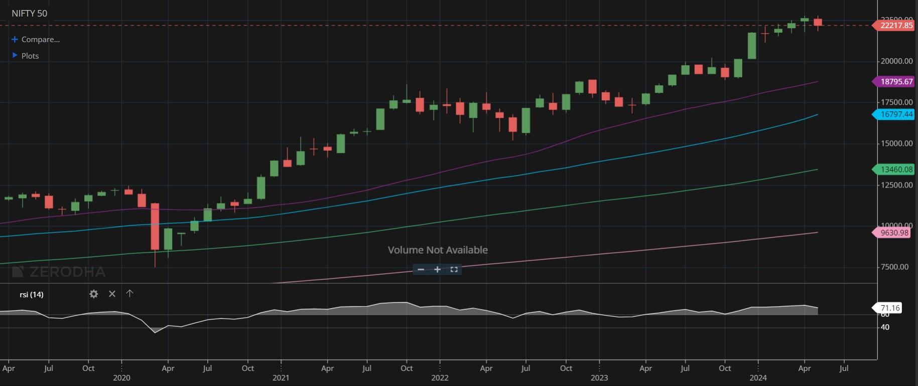This screenshot has width=918, height=386.
Task: Click the large red March 2020 candle
Action: (155, 227)
